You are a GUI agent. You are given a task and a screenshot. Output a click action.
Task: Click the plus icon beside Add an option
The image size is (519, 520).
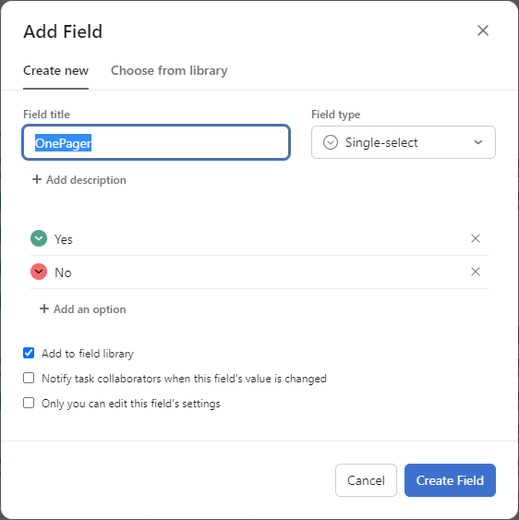[x=44, y=308]
